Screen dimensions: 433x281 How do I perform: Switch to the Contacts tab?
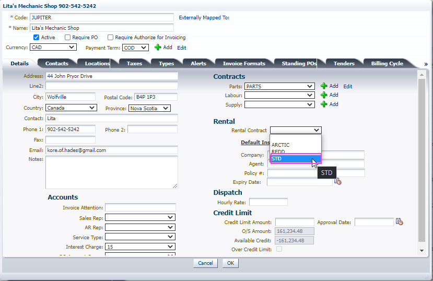[56, 64]
